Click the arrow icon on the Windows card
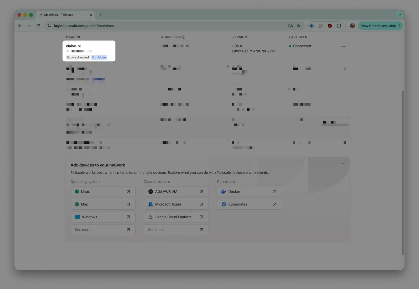Image resolution: width=419 pixels, height=289 pixels. [x=128, y=217]
